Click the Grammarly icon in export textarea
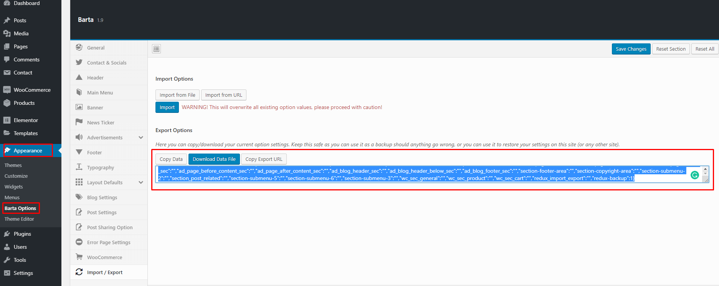This screenshot has height=286, width=719. pyautogui.click(x=695, y=175)
